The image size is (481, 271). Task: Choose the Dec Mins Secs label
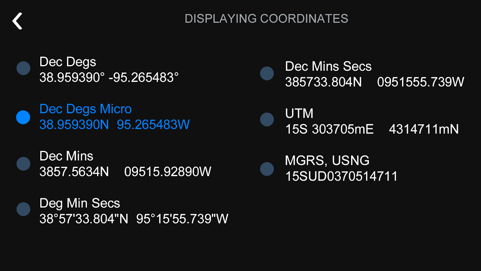tap(328, 66)
